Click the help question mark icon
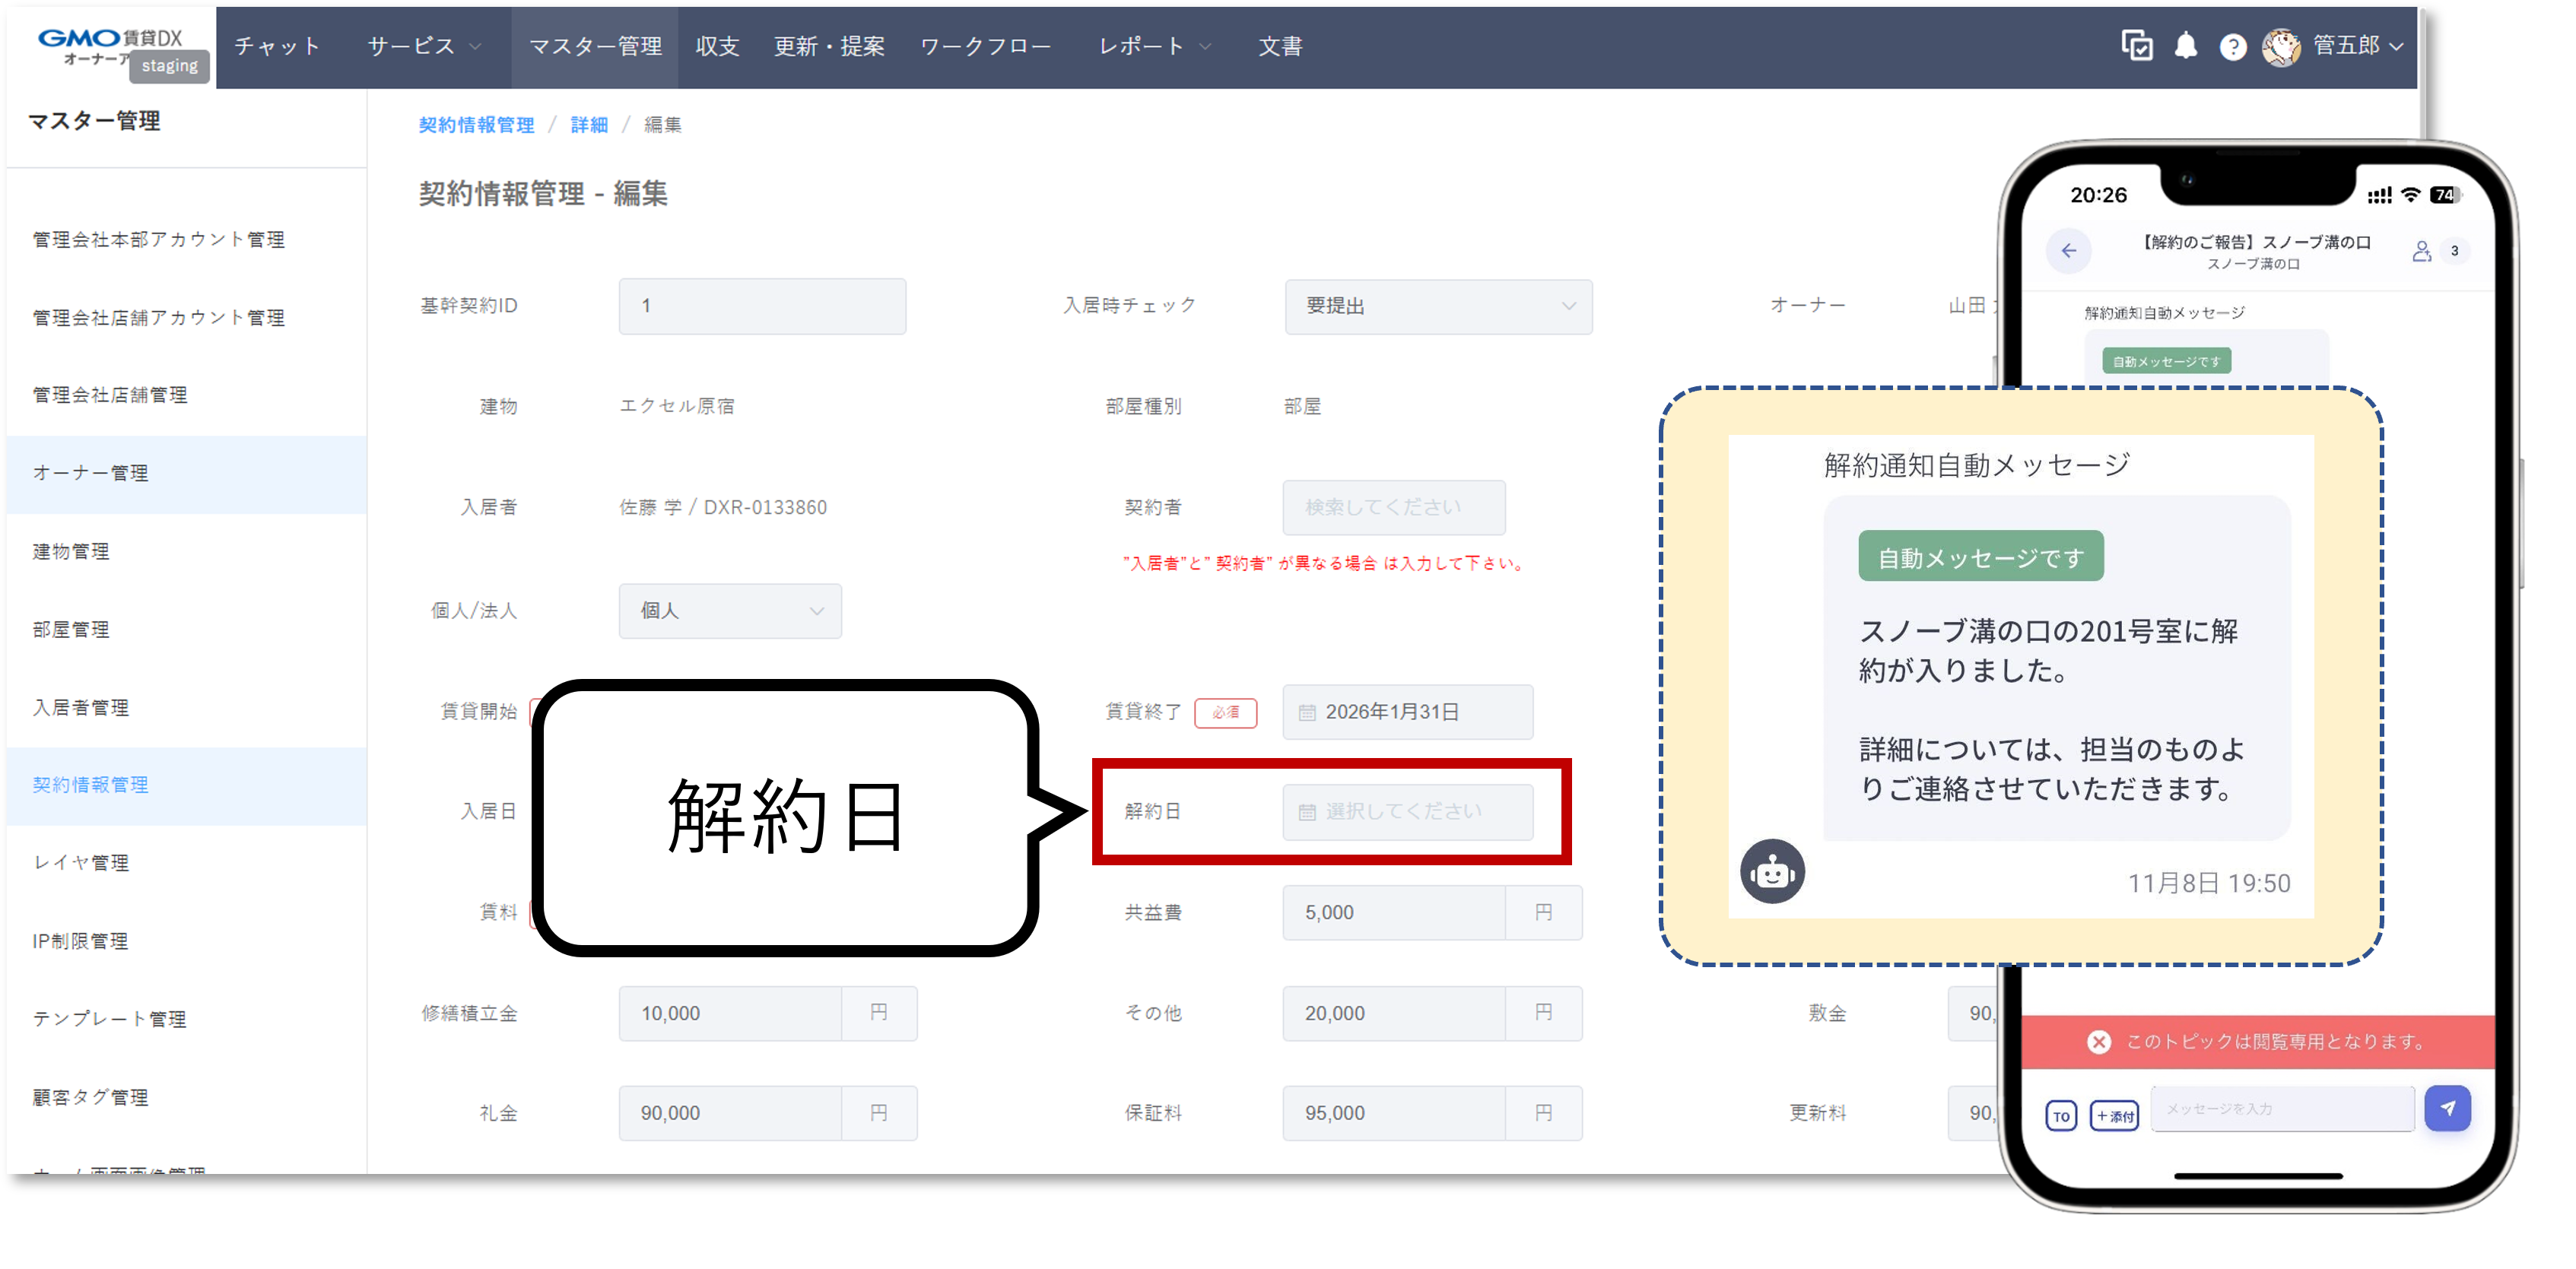 coord(2232,46)
